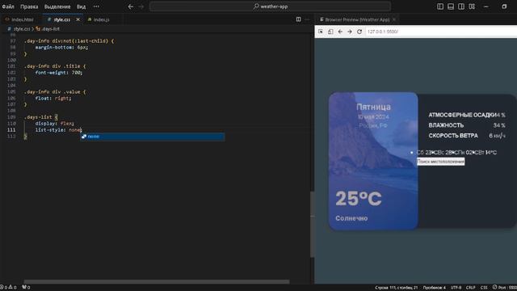517x291 pixels.
Task: Click the ВЛАЖНОСТЬ label
Action: pos(446,125)
